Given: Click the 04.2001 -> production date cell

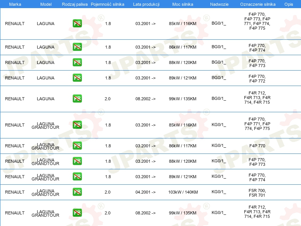Looking at the screenshot, I should click(x=145, y=192).
